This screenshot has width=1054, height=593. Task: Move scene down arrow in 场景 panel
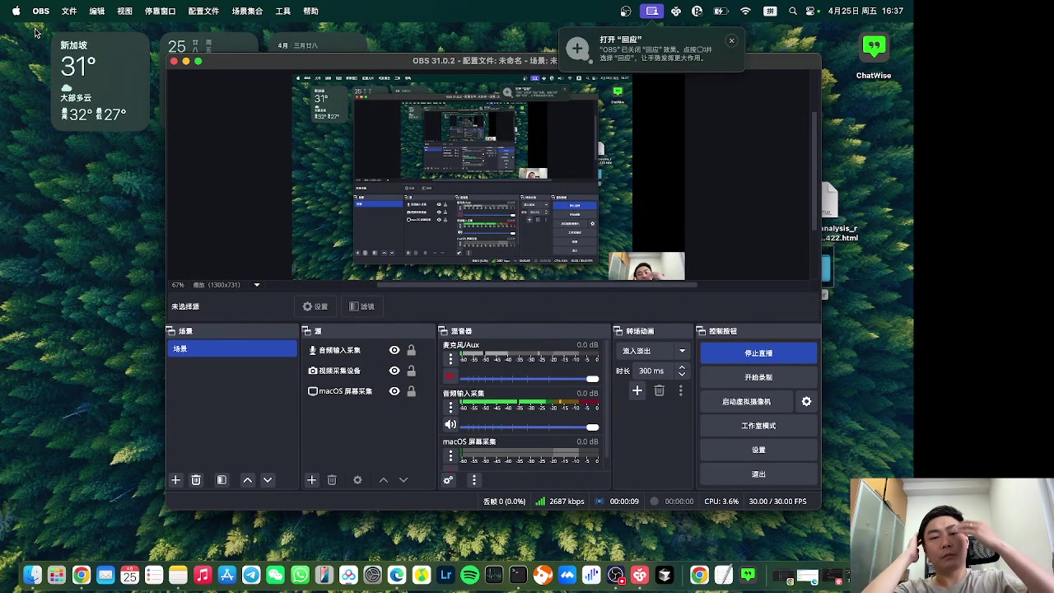point(268,480)
